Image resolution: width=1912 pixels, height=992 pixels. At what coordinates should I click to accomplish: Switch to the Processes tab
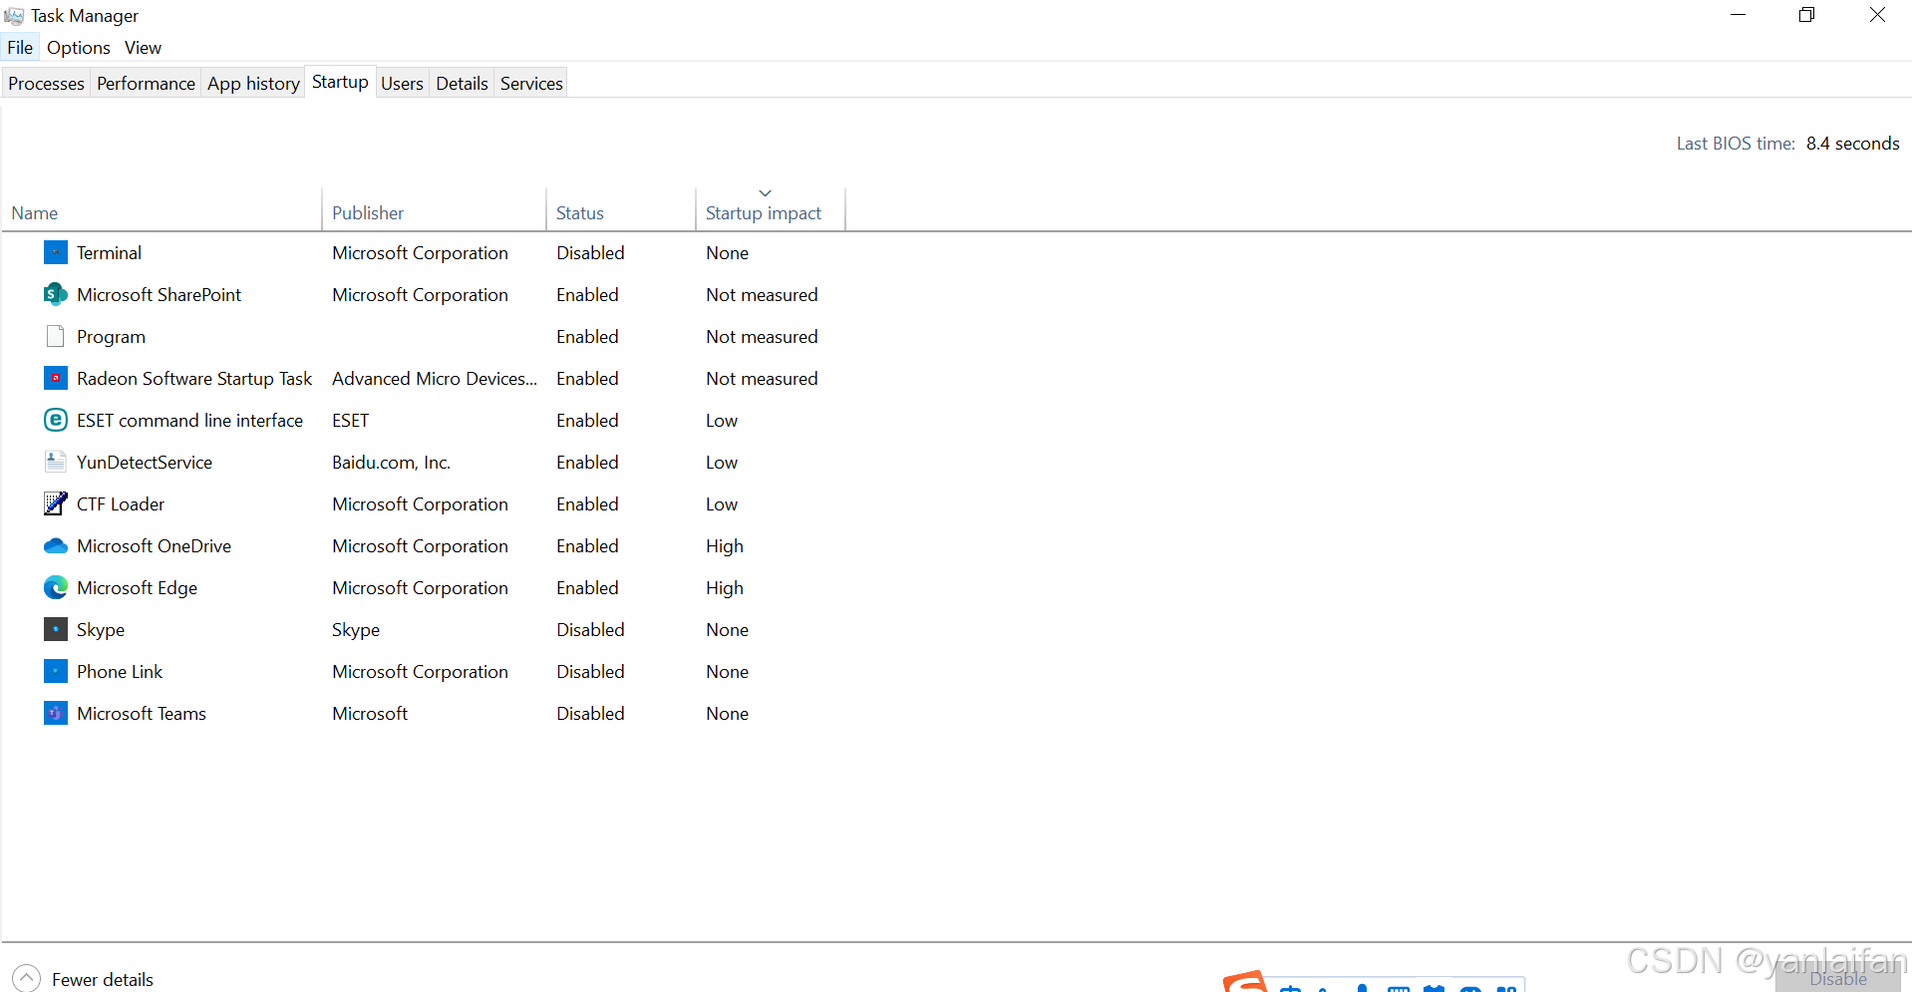(46, 84)
